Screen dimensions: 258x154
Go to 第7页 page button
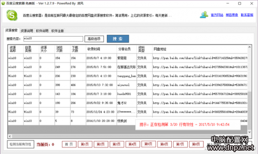click(180, 144)
